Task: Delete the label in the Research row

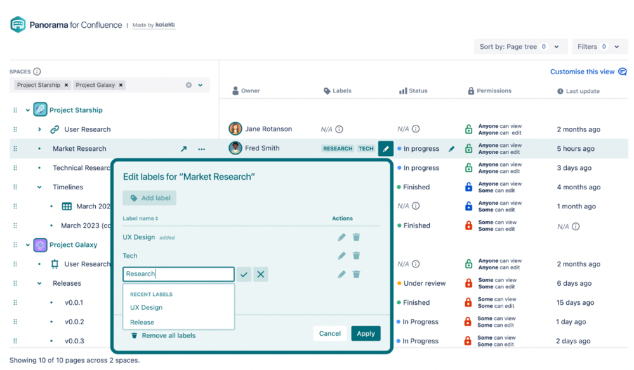Action: click(356, 274)
